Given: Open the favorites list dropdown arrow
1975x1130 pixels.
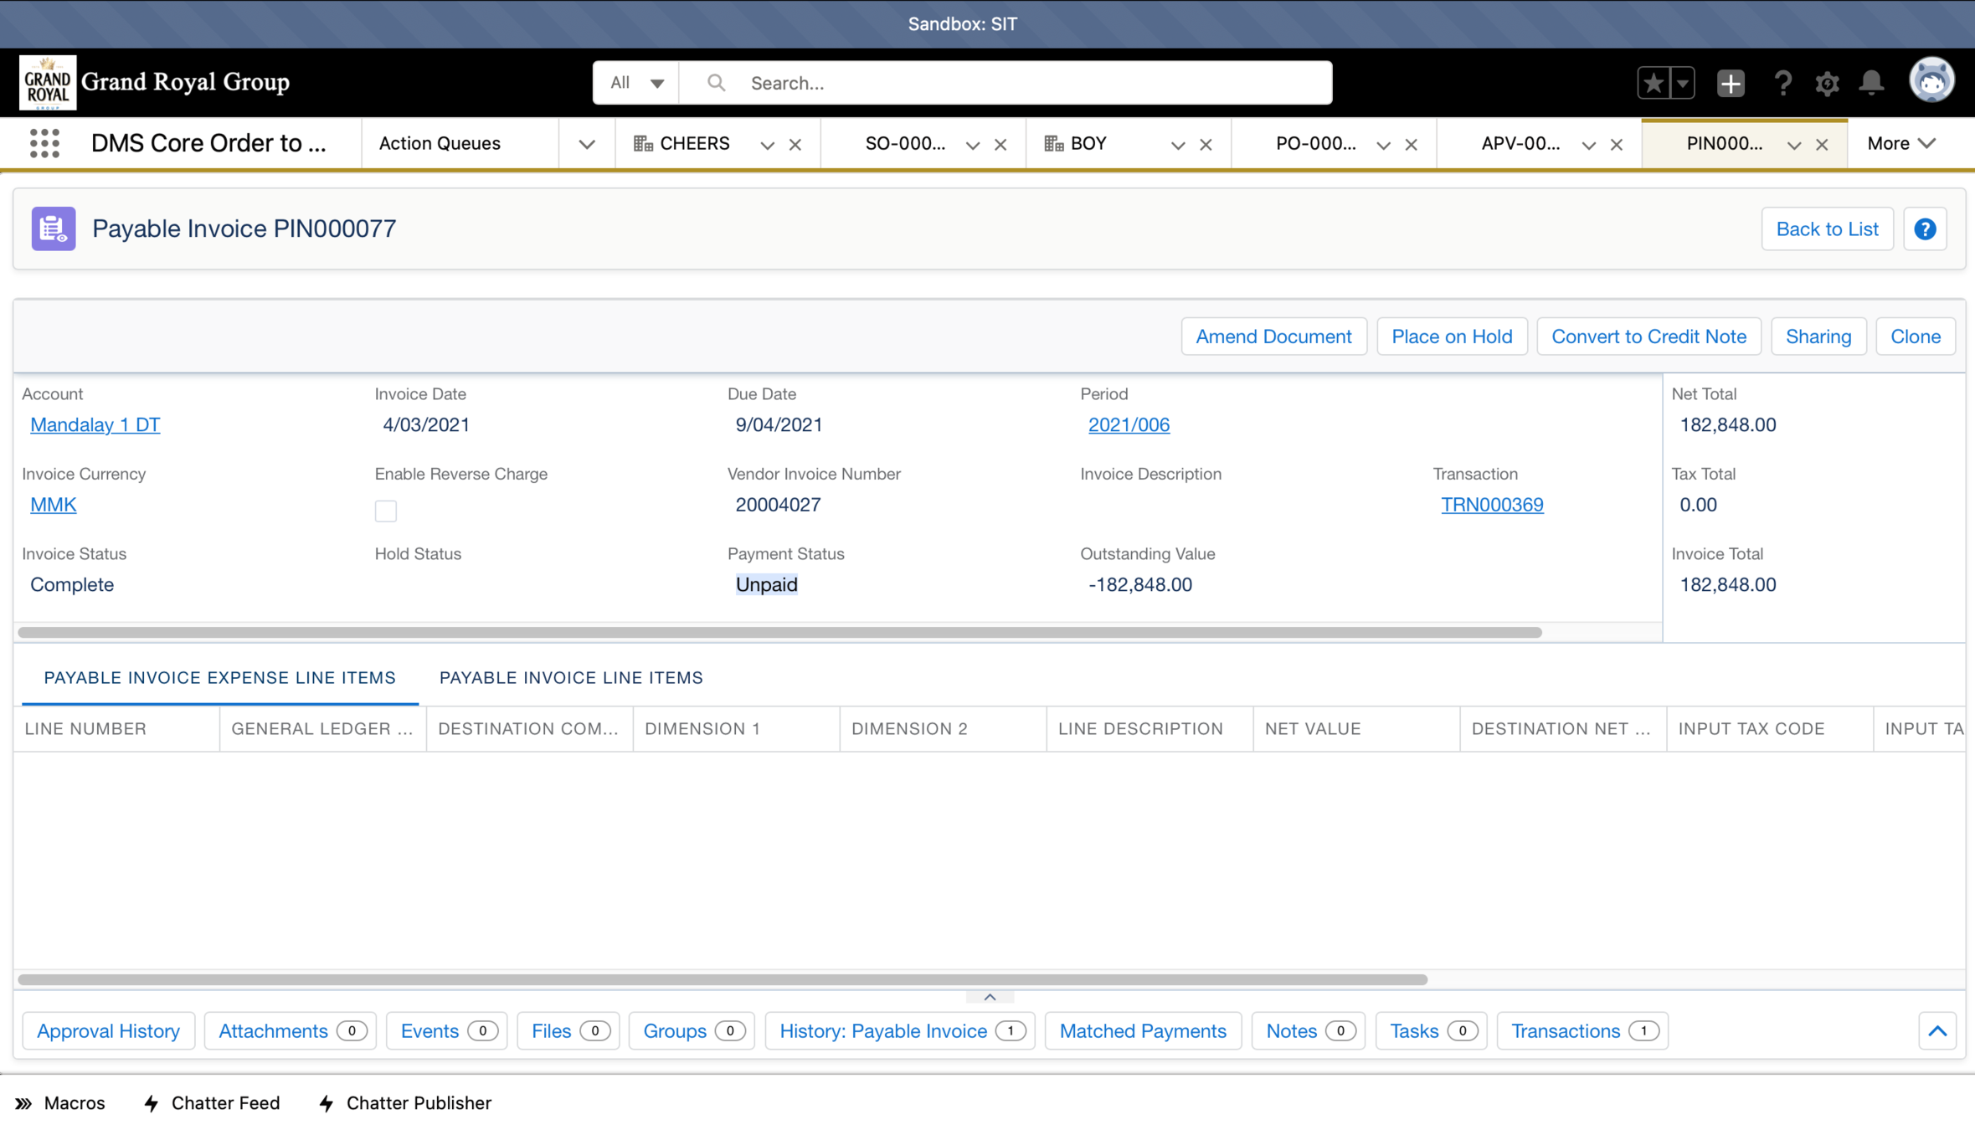Looking at the screenshot, I should 1682,83.
